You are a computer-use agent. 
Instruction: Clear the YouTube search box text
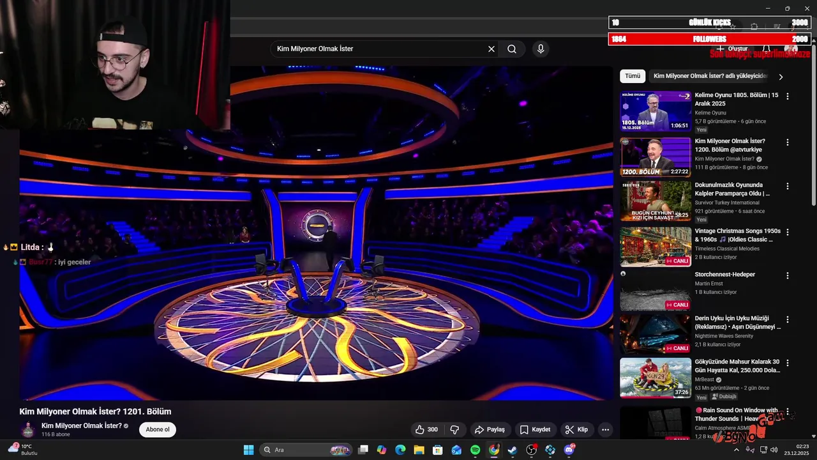coord(491,49)
